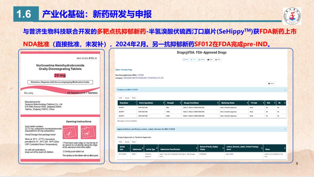This screenshot has height=177, width=314.
Task: Click the 'NDC 83303-013-28' code on the label
Action: pyautogui.click(x=87, y=58)
